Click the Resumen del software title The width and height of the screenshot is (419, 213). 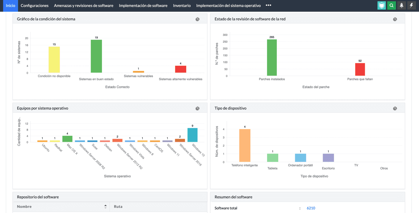[234, 197]
